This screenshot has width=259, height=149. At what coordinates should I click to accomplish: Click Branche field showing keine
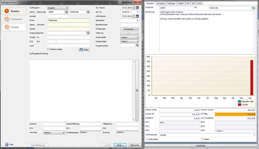click(127, 132)
